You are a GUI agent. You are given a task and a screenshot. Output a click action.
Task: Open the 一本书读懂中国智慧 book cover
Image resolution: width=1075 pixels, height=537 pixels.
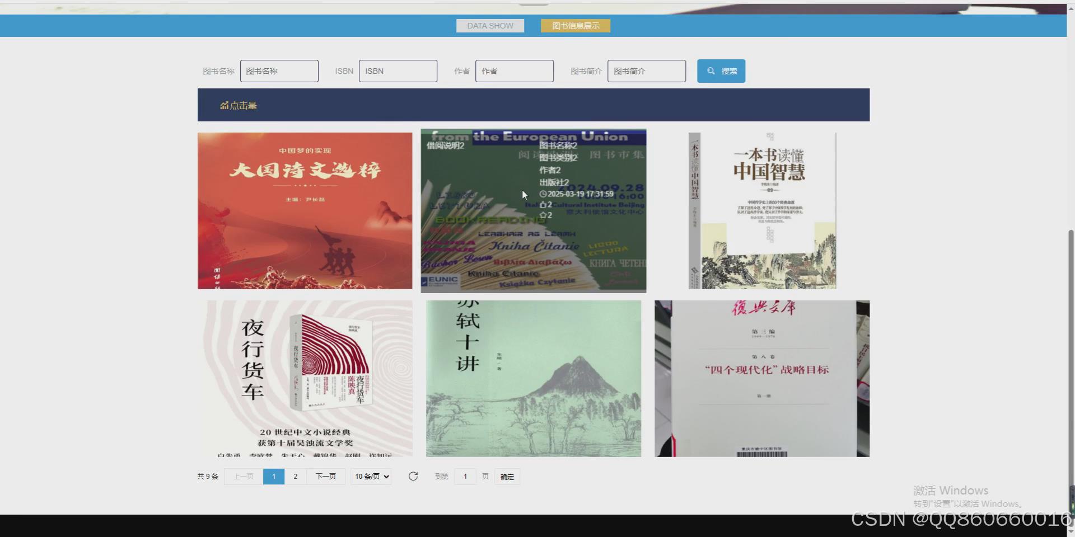[762, 211]
